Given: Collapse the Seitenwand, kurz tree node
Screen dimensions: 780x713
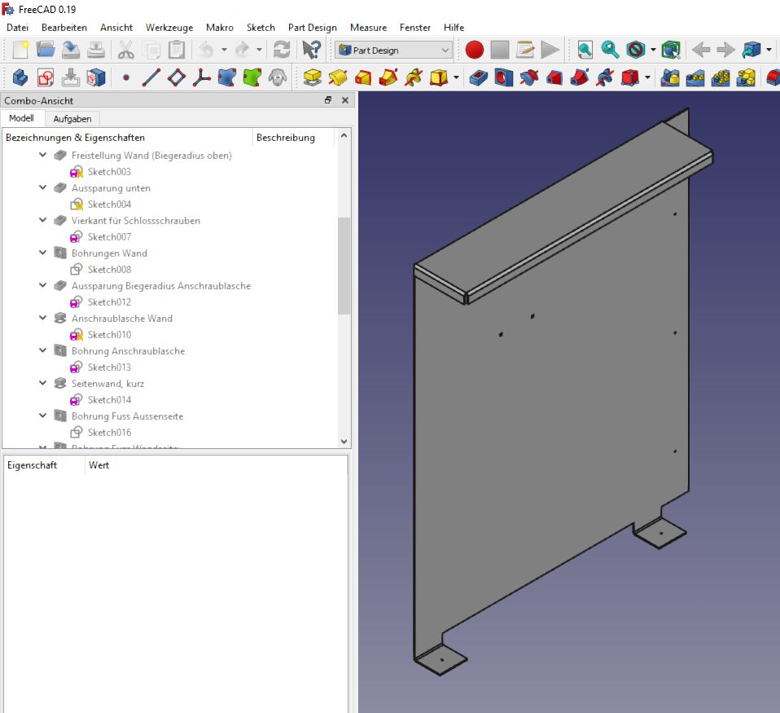Looking at the screenshot, I should pos(43,383).
